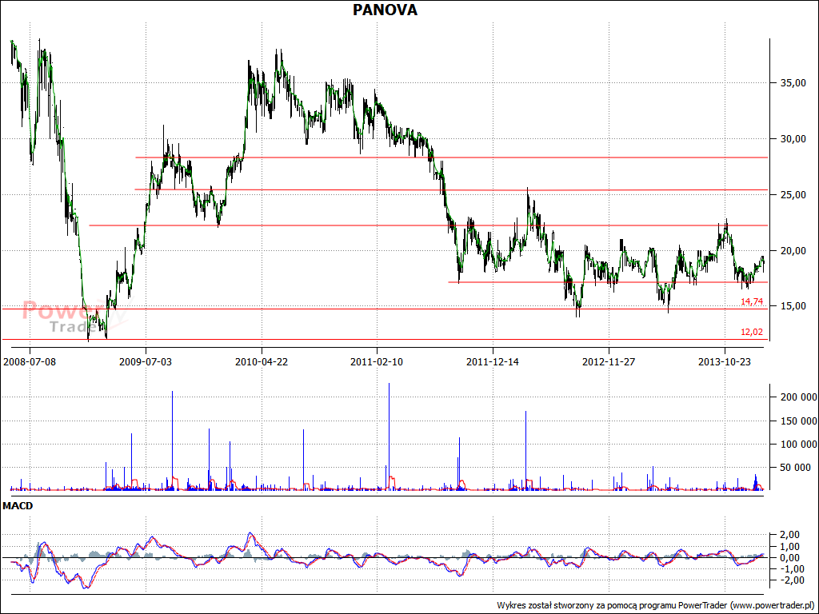Select the 2012-11-27 date label
Screen dimensions: 819x614
click(x=609, y=362)
